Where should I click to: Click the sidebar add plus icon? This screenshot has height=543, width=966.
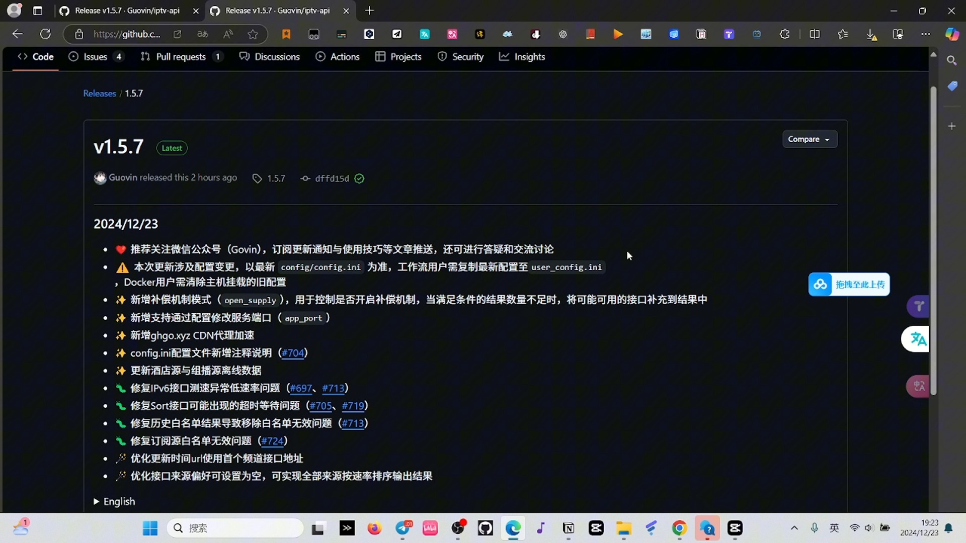coord(951,126)
